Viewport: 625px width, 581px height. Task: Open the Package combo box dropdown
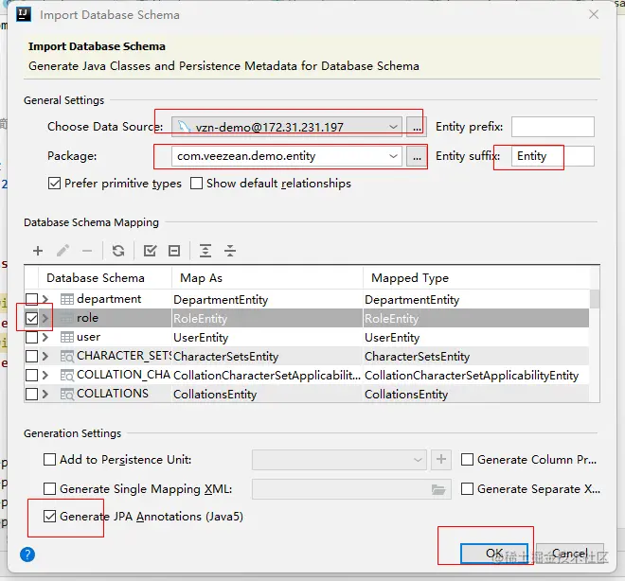287,156
